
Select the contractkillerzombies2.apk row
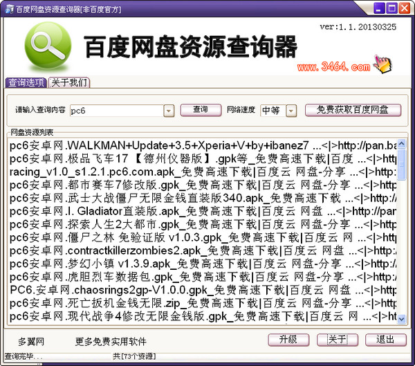click(x=203, y=250)
